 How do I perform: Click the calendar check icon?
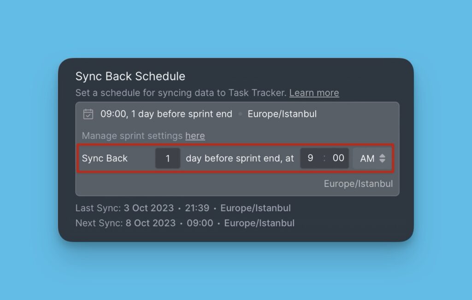tap(88, 114)
